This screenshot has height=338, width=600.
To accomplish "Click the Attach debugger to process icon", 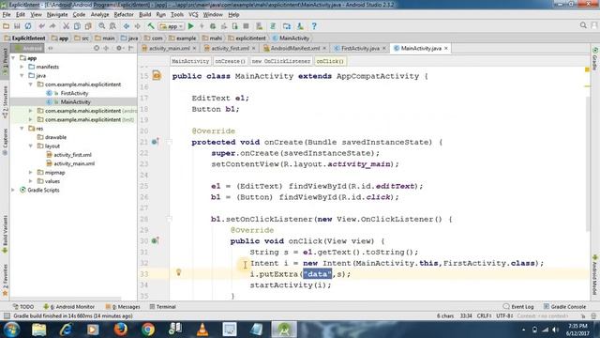I will coord(235,26).
